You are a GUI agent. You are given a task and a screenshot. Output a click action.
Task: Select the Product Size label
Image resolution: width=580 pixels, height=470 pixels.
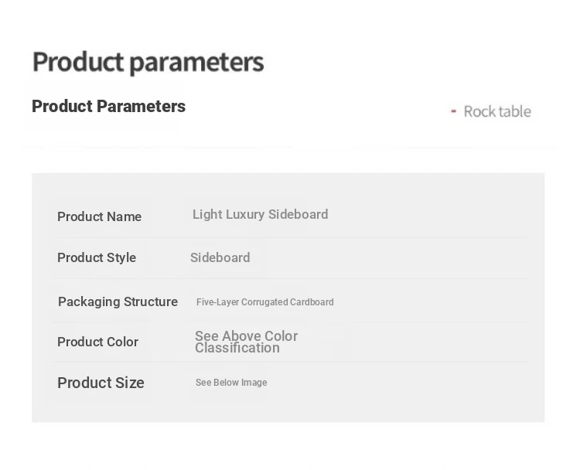101,383
